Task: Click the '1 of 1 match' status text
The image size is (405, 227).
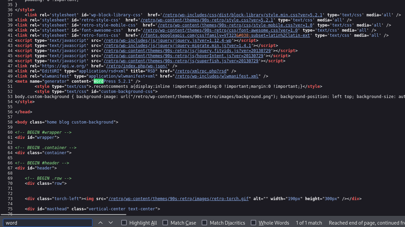Action: coord(309,223)
